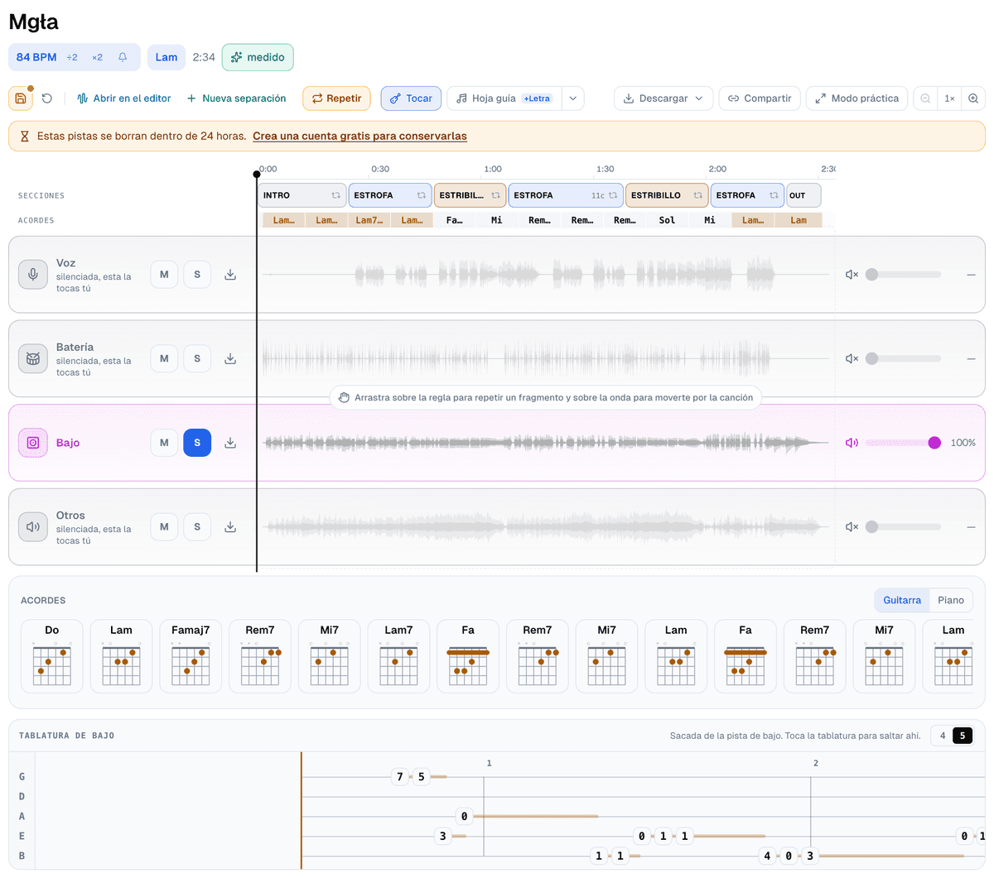Click the save icon with orange dot

click(21, 98)
